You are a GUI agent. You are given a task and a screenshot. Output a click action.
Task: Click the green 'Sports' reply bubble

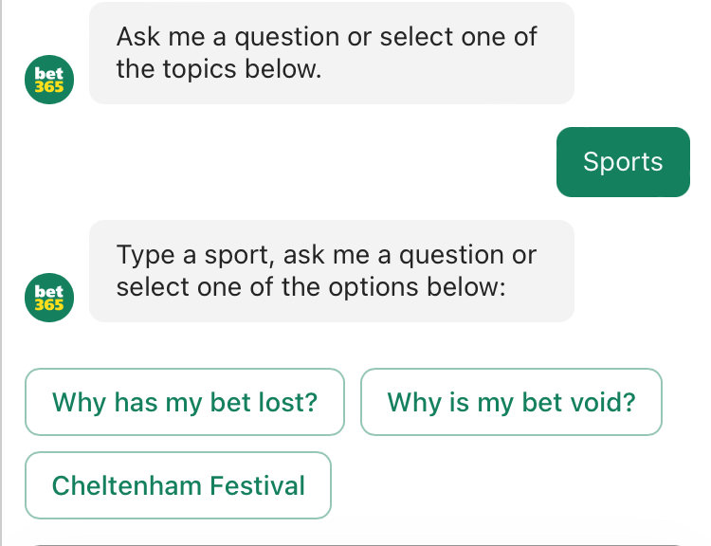[x=623, y=162]
